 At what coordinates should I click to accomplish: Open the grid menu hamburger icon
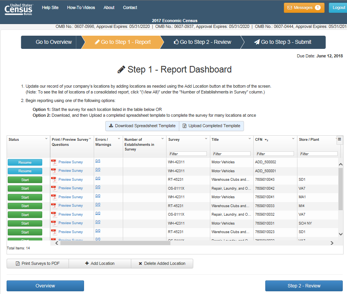(x=339, y=140)
